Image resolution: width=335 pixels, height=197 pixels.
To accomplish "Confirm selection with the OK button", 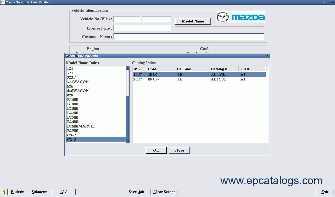I will point(156,150).
